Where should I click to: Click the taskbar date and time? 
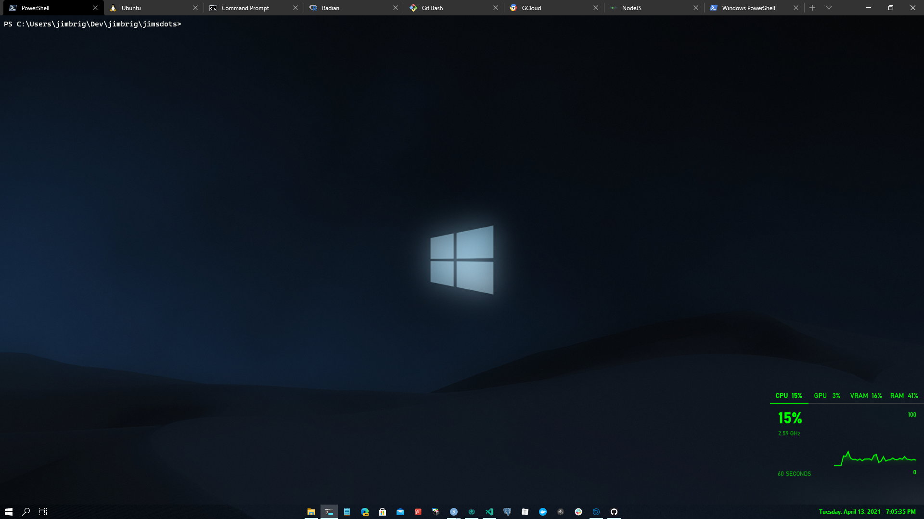[x=867, y=512]
